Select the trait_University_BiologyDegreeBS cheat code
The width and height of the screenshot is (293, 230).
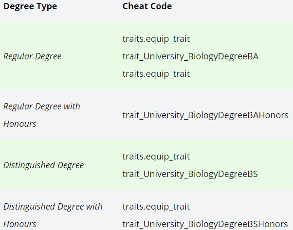(x=190, y=174)
